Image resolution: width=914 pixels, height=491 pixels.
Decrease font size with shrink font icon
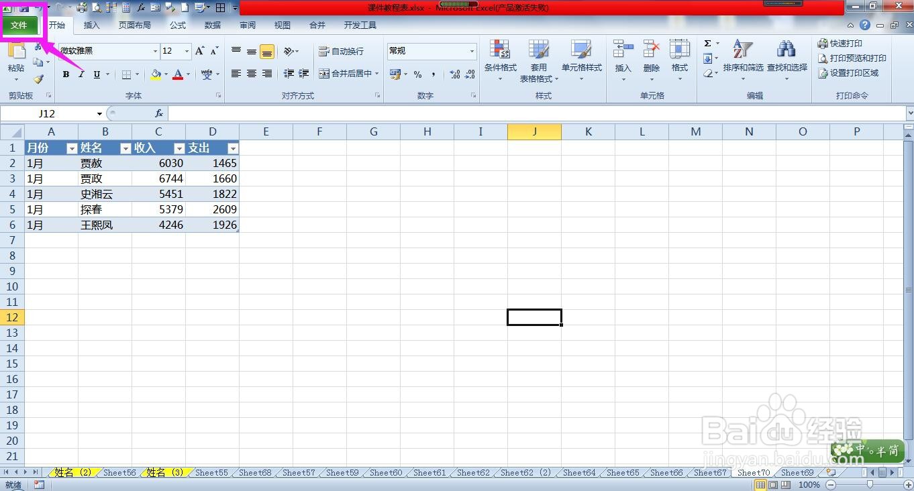pos(214,51)
